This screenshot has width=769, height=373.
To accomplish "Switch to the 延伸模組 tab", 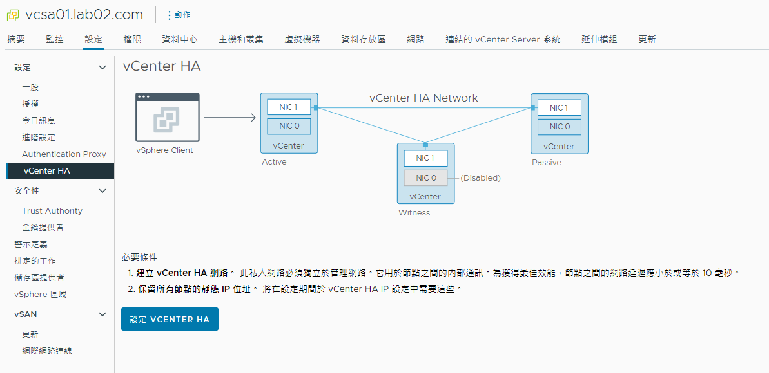I will pos(599,40).
